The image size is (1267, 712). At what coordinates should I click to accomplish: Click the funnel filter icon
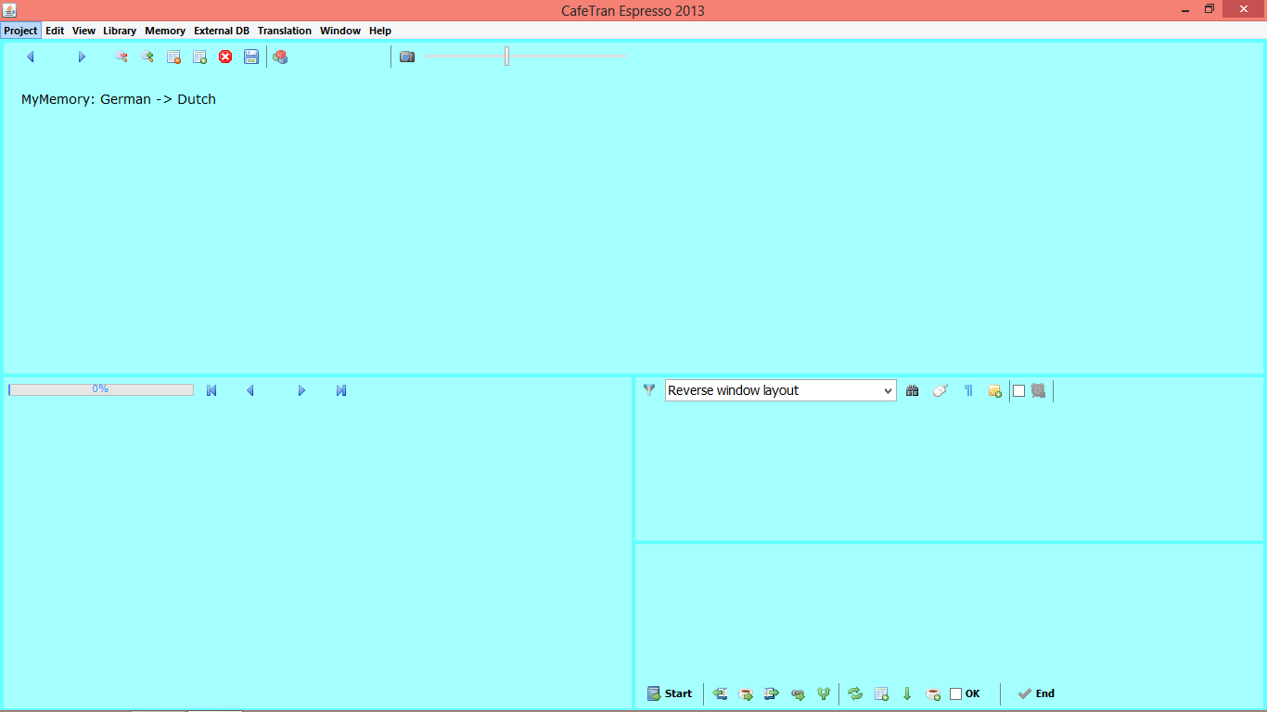[x=649, y=390]
